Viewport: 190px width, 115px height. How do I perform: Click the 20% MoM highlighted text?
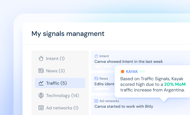(175, 84)
